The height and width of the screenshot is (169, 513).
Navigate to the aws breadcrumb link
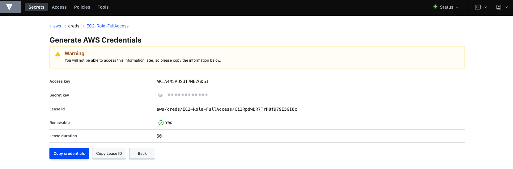[57, 26]
